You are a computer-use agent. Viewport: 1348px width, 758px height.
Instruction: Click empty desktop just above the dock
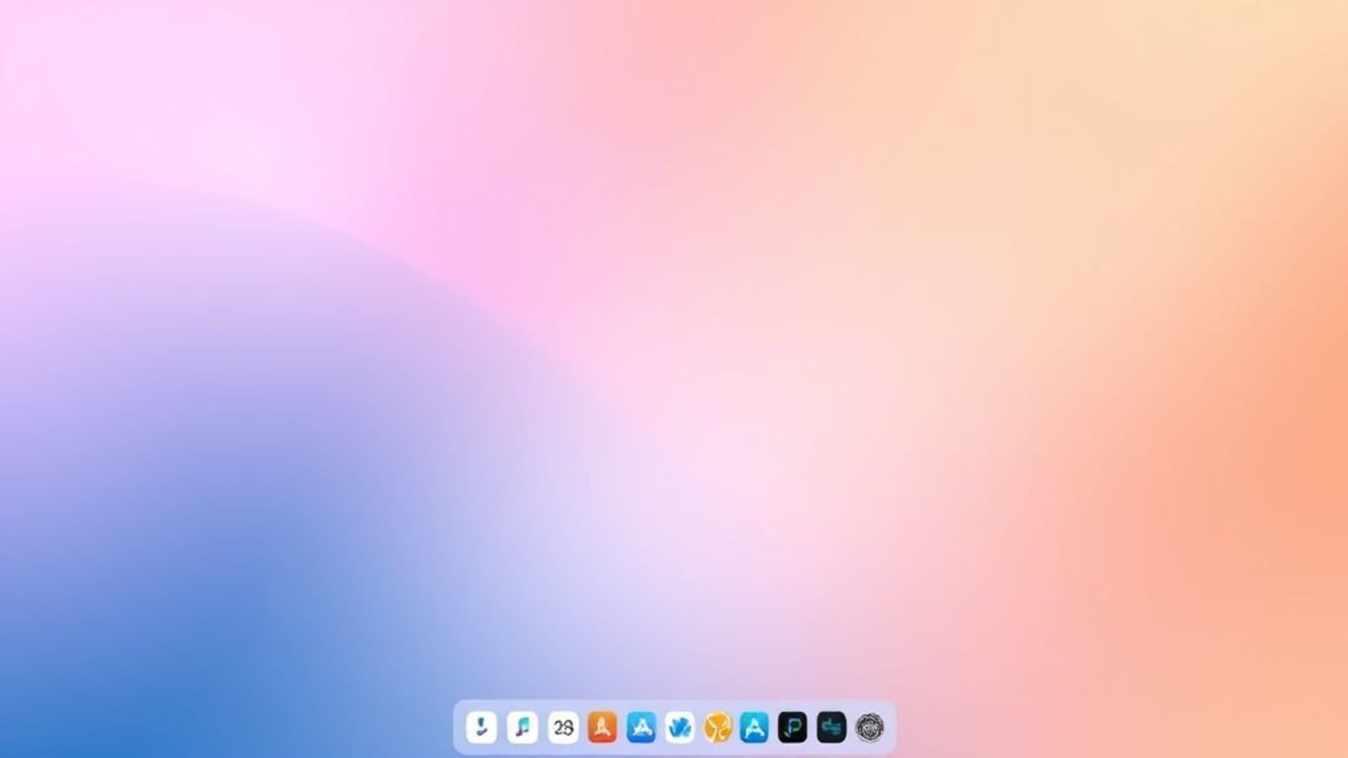click(674, 674)
